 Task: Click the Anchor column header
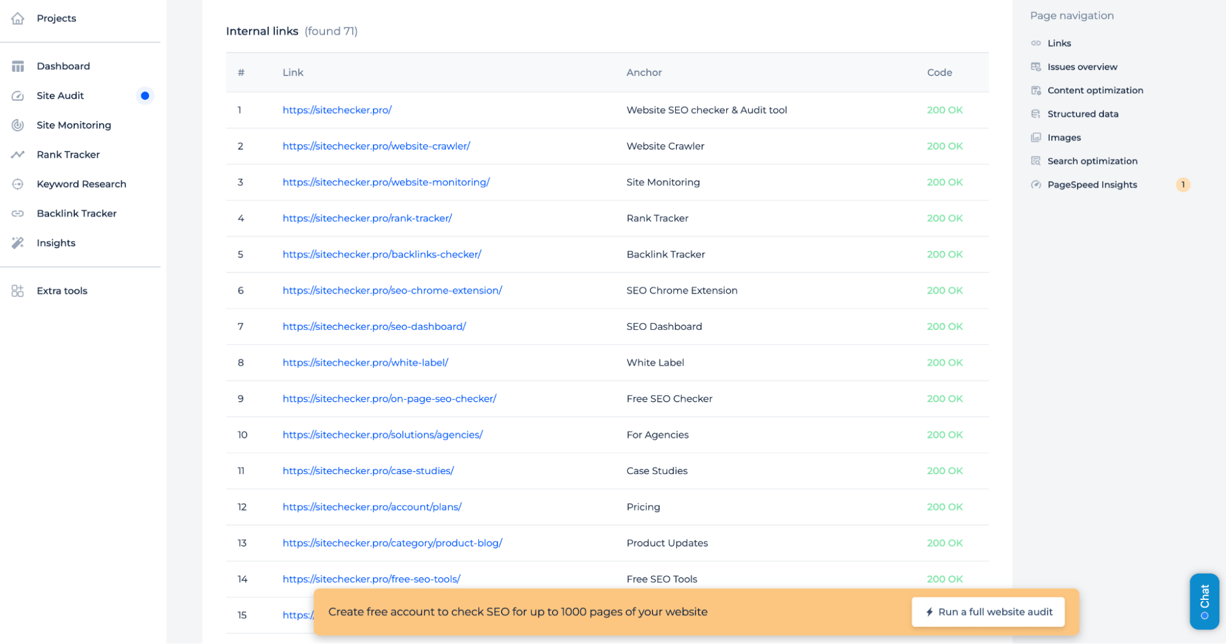click(x=644, y=72)
